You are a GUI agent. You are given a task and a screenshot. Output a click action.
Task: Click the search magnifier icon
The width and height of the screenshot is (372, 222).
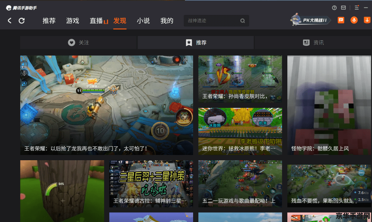click(242, 20)
